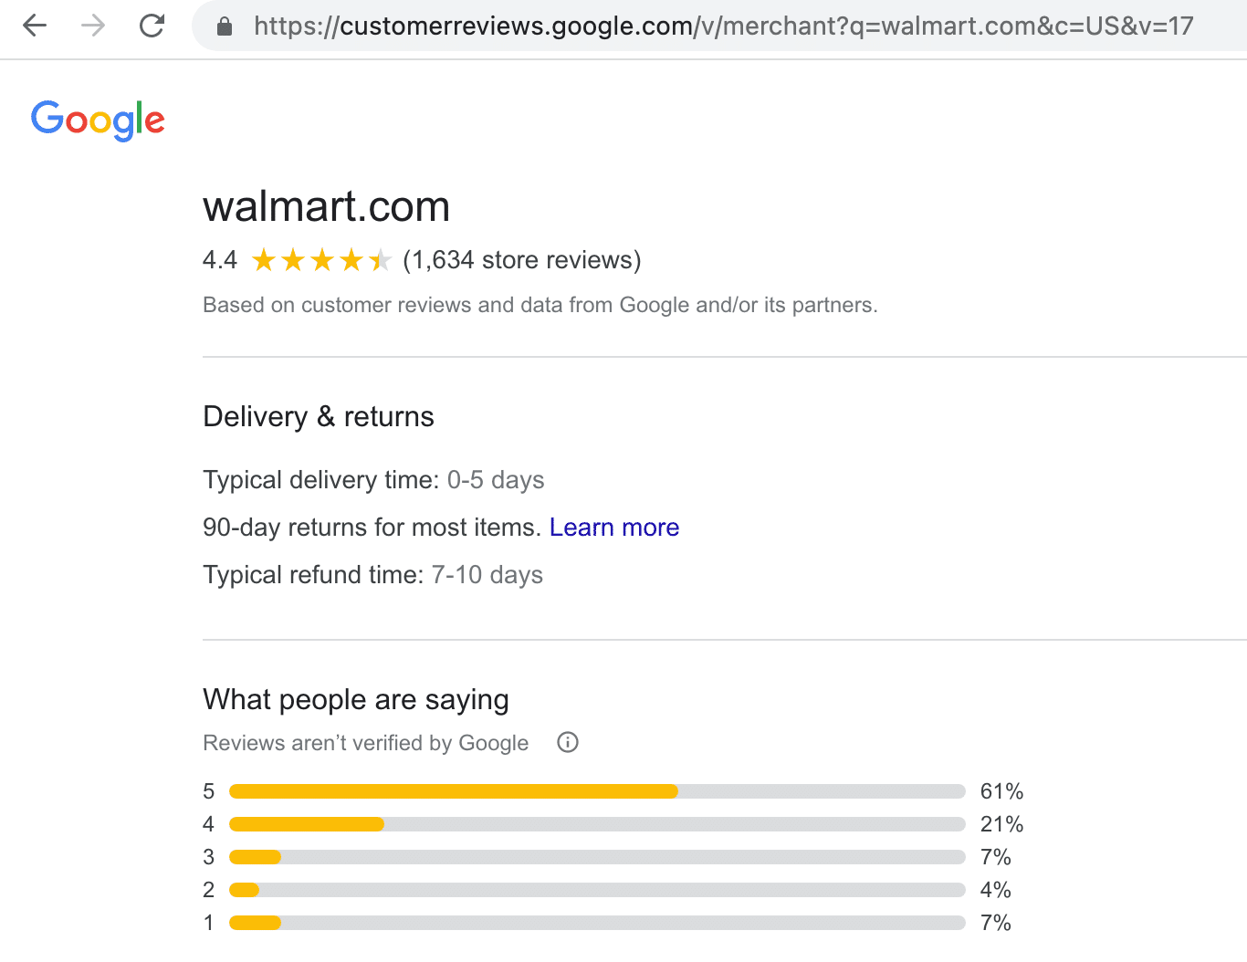Click the star rating icons
The height and width of the screenshot is (962, 1247).
pyautogui.click(x=321, y=261)
